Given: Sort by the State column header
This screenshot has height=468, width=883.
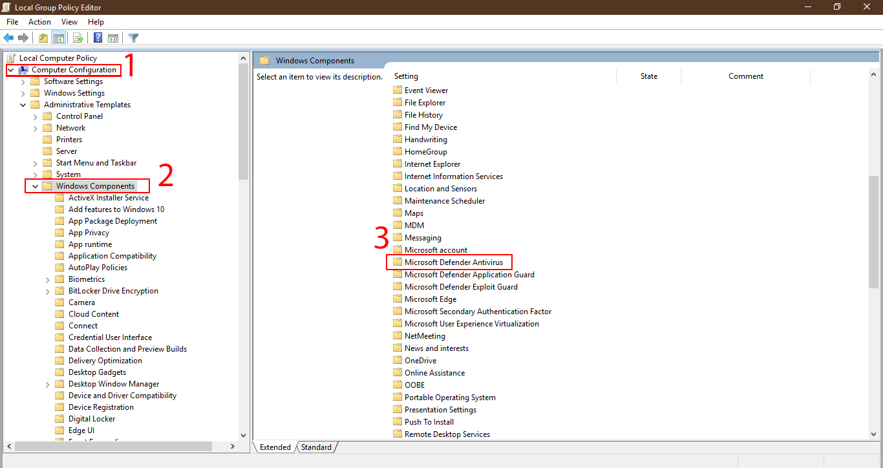Looking at the screenshot, I should pos(648,76).
